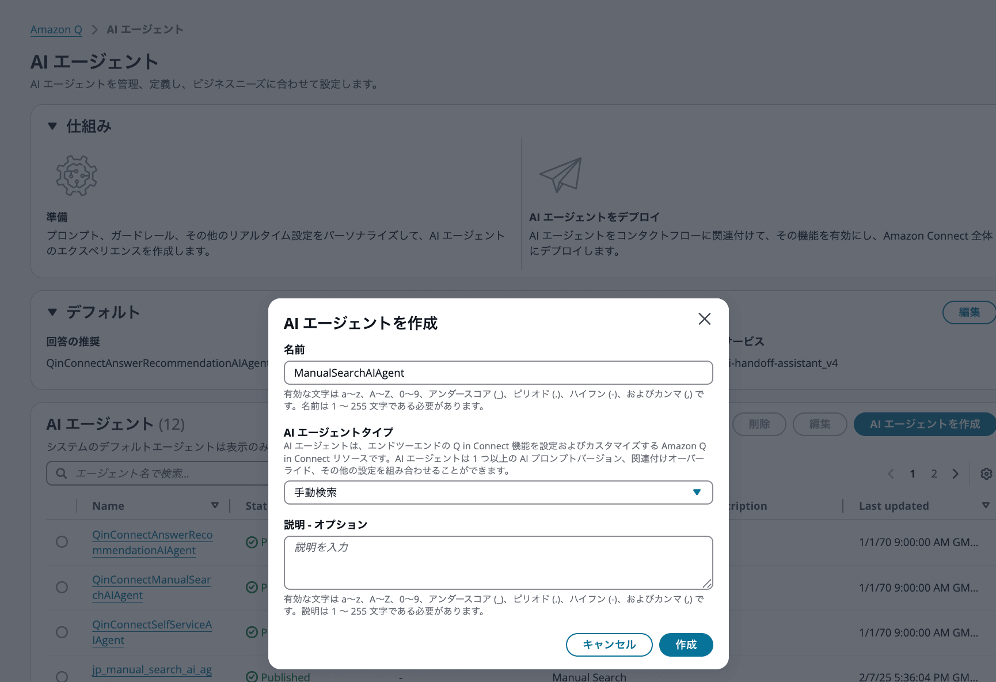Click the キャンセル button

609,645
